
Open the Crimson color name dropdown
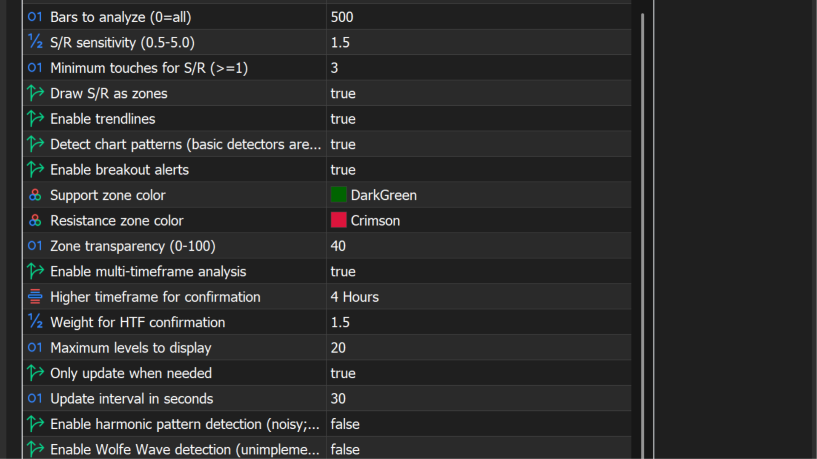375,221
